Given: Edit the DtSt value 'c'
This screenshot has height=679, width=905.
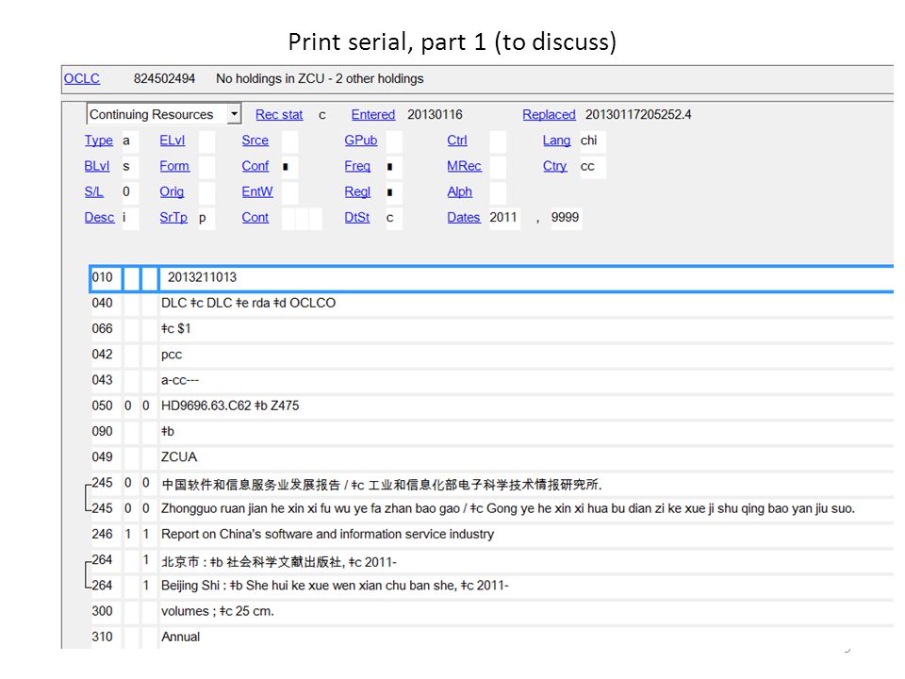Looking at the screenshot, I should [x=394, y=218].
